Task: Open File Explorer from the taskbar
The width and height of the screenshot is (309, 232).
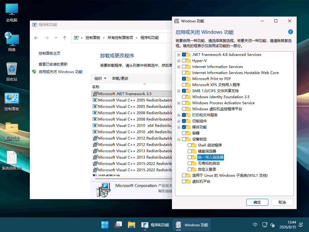Action: coord(132,225)
